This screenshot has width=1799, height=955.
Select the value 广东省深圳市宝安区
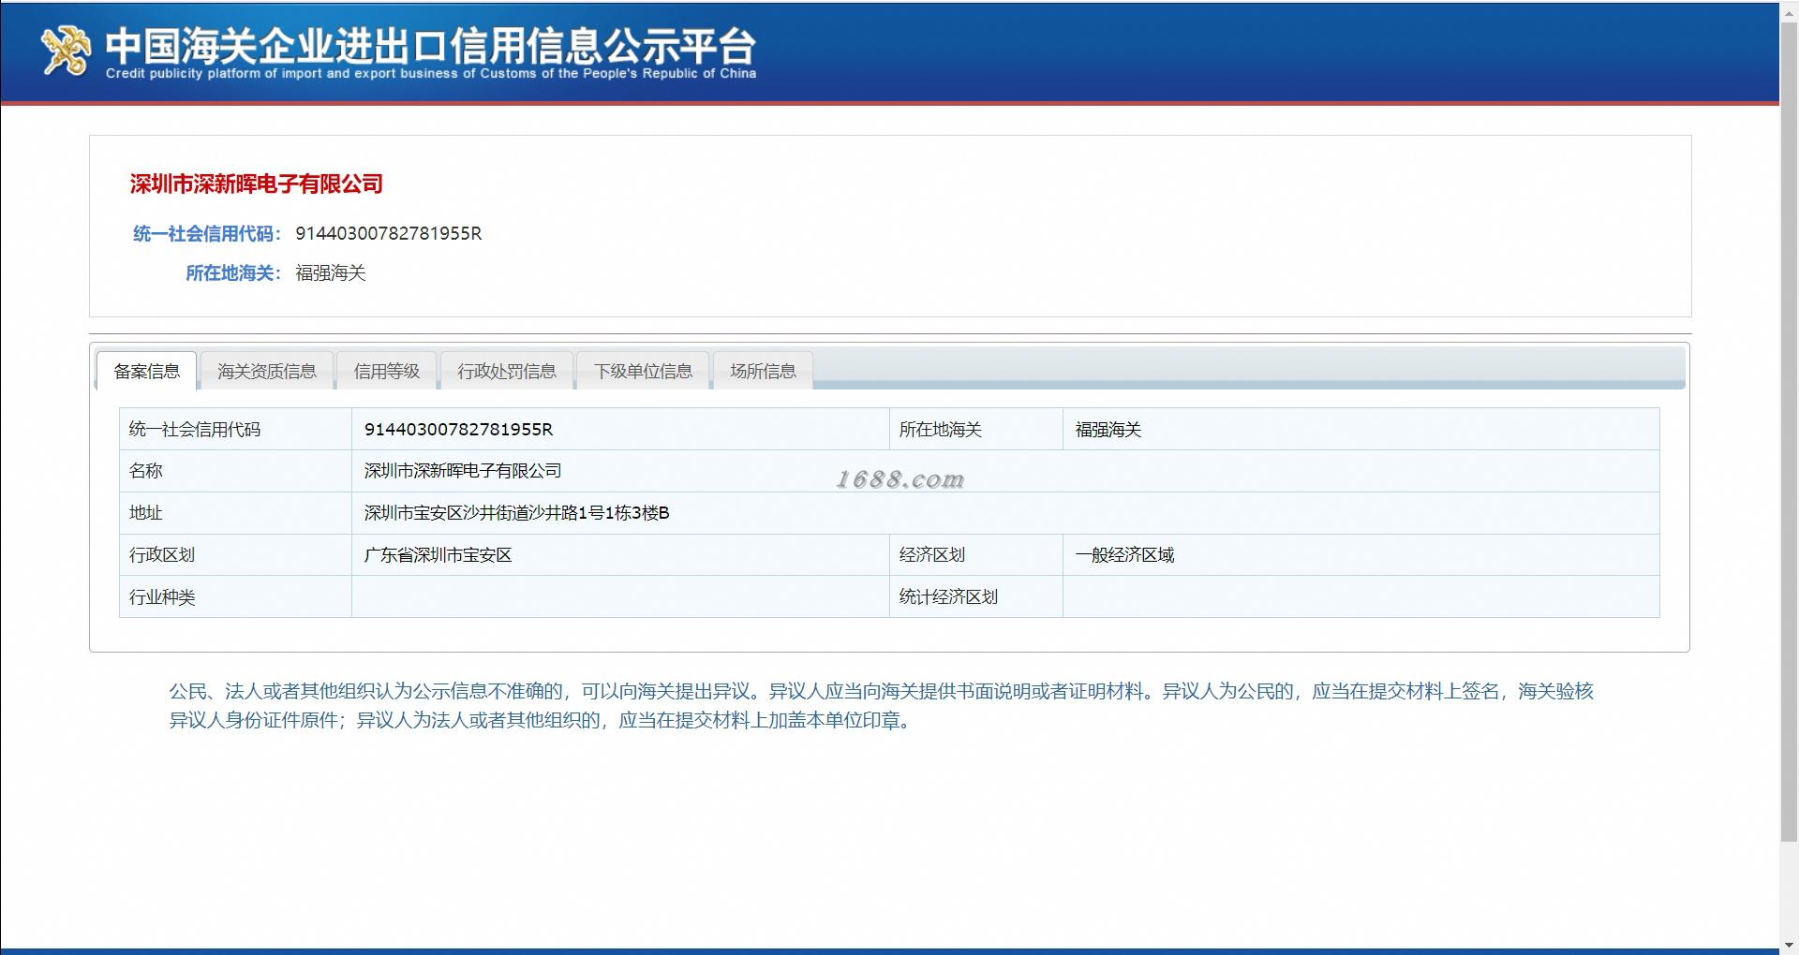pos(438,555)
